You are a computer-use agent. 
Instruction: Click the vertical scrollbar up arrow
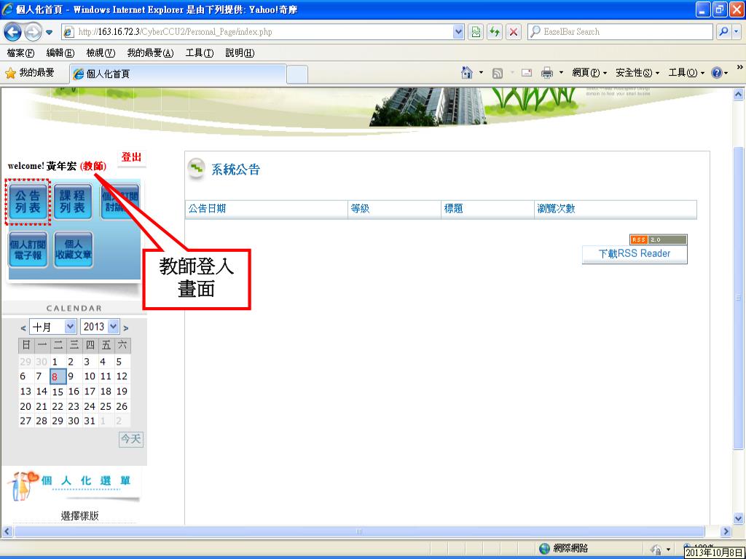[x=739, y=94]
